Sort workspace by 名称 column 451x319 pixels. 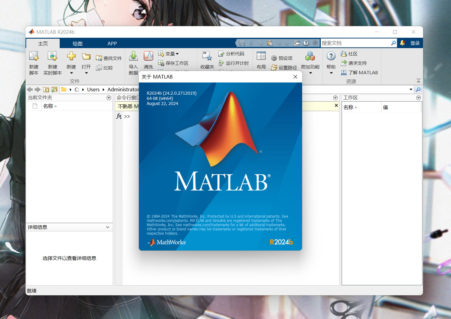[x=348, y=107]
